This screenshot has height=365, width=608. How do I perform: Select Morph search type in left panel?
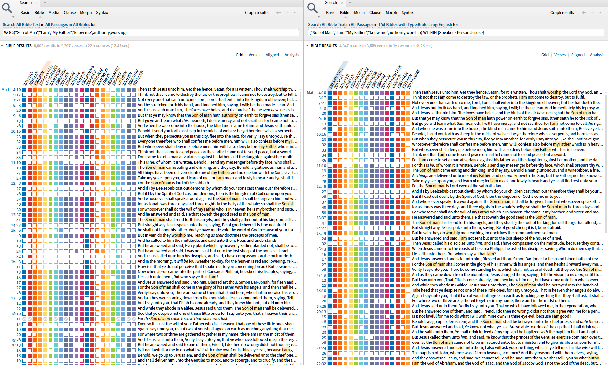(86, 13)
